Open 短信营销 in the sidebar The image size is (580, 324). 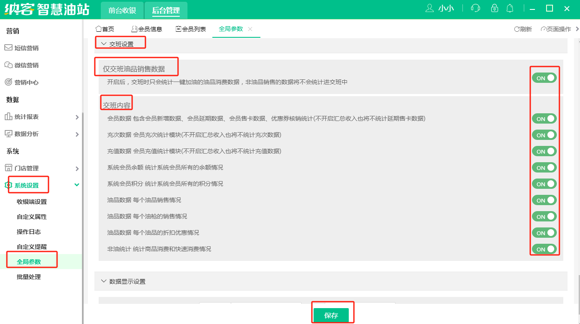[x=27, y=48]
